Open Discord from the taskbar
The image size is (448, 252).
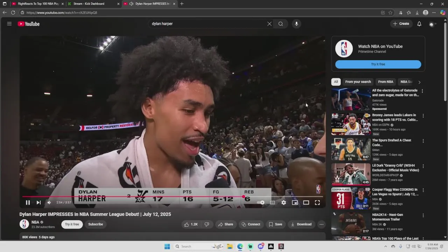(260, 246)
